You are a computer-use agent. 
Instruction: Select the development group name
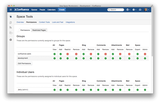click(x=23, y=58)
